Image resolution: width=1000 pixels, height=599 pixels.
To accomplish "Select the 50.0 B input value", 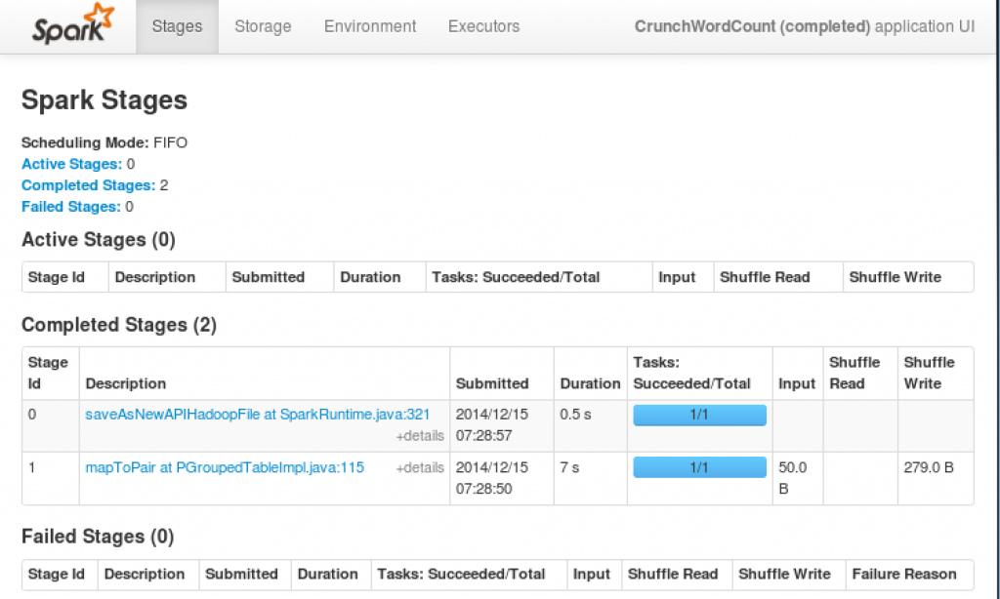I will tap(792, 478).
